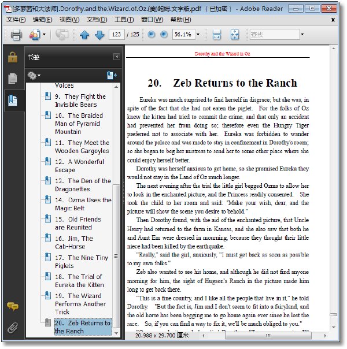Click the zoom percentage field 56.1%
The image size is (347, 349).
tap(183, 35)
